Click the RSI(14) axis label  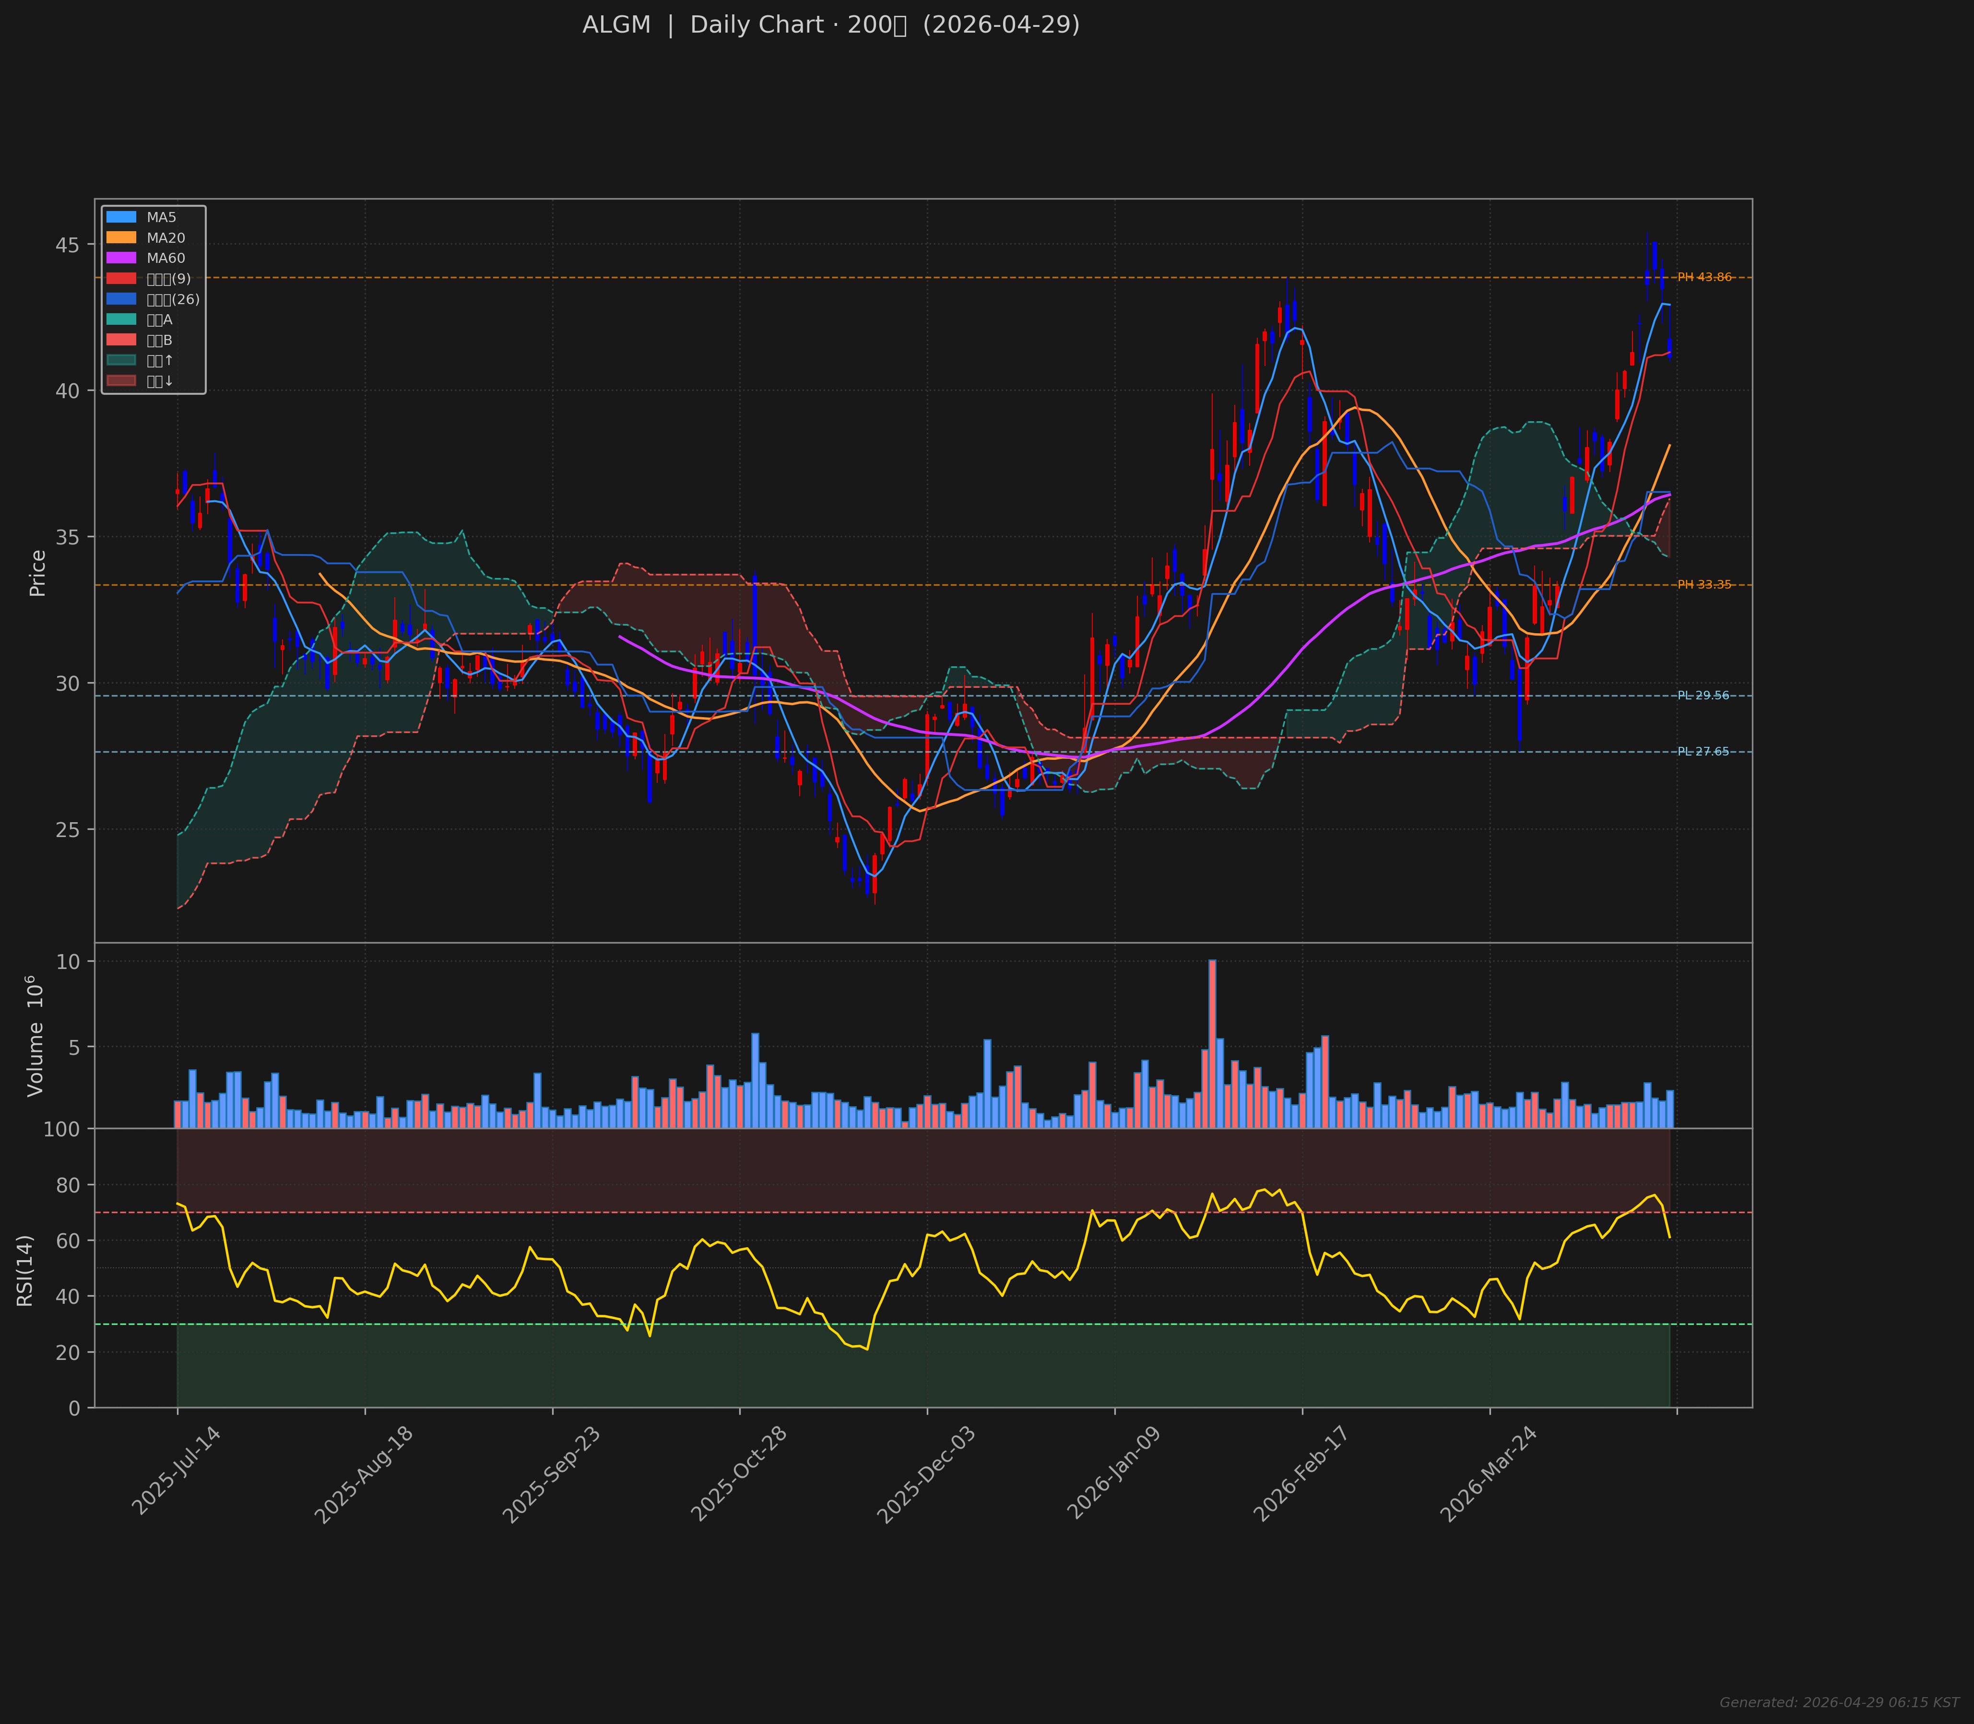[25, 1270]
